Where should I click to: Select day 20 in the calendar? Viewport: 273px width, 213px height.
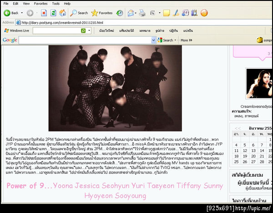[253, 156]
